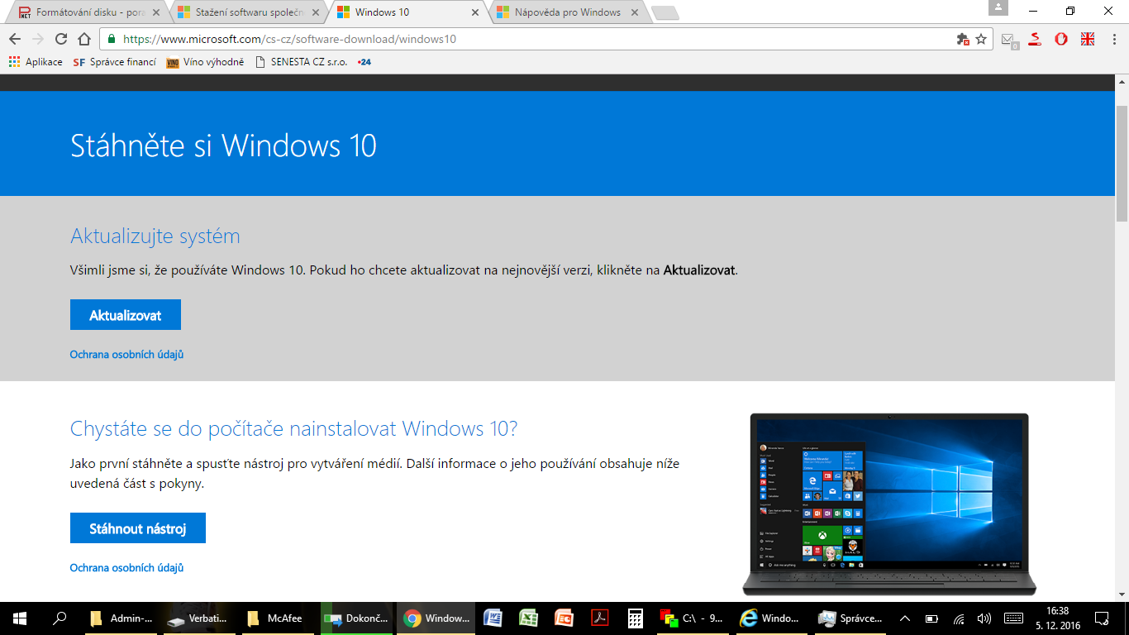Screen dimensions: 1129x635
Task: Open taskbar search magnifier
Action: (x=60, y=618)
